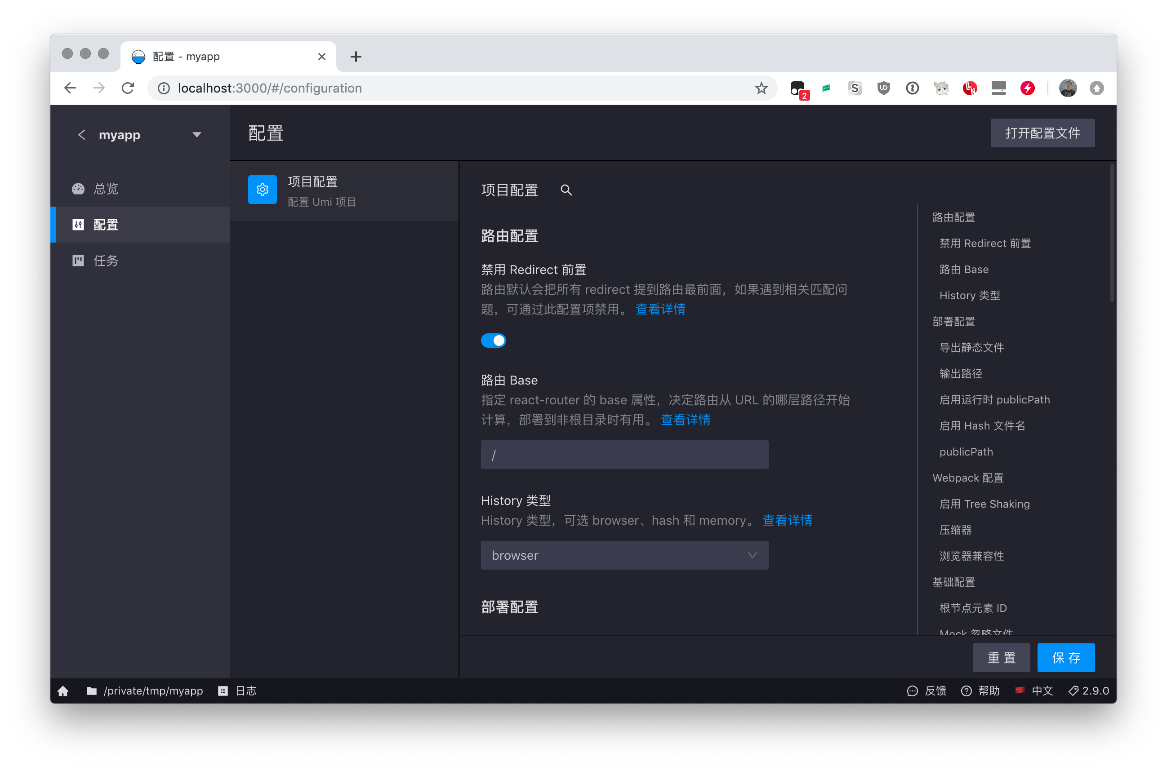Reload the browser page
The image size is (1167, 770).
[128, 89]
